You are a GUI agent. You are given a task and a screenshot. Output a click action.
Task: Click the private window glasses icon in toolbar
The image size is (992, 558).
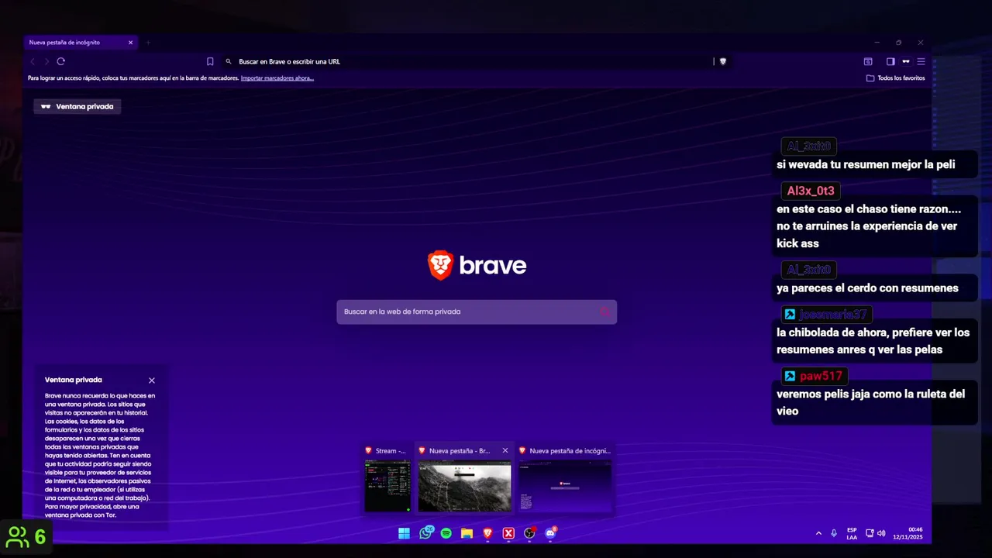pyautogui.click(x=905, y=61)
